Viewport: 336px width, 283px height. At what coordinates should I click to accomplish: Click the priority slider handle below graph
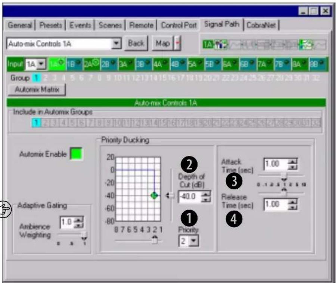[x=155, y=240]
